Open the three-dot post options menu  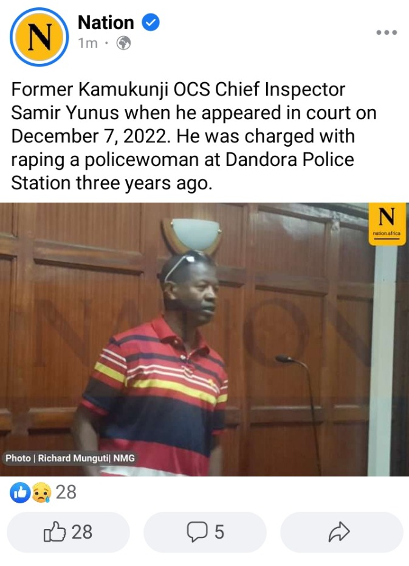point(387,32)
